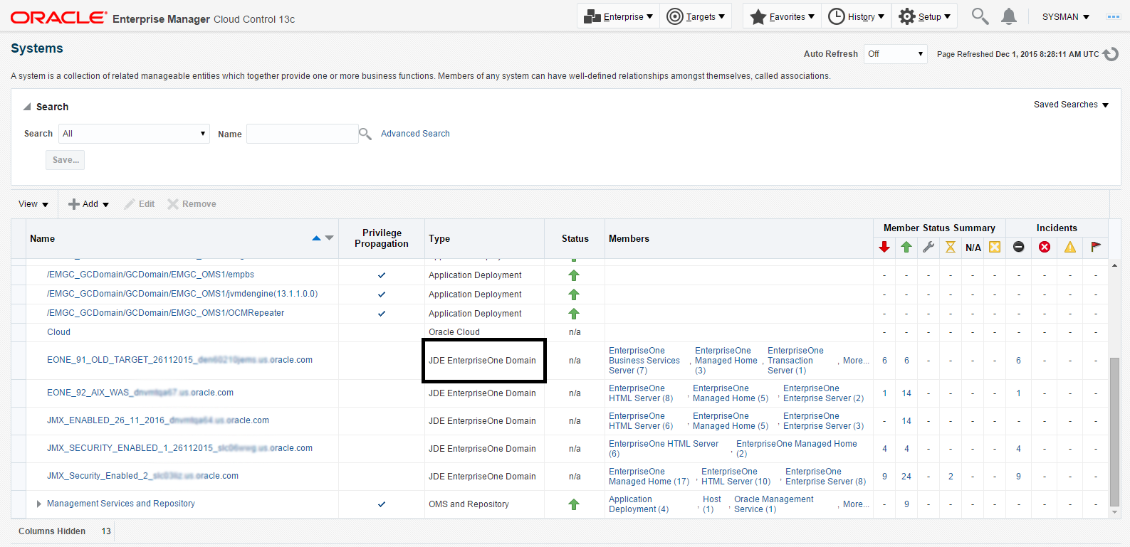The height and width of the screenshot is (547, 1130).
Task: Click the Privilege Propagation column header
Action: [x=382, y=238]
